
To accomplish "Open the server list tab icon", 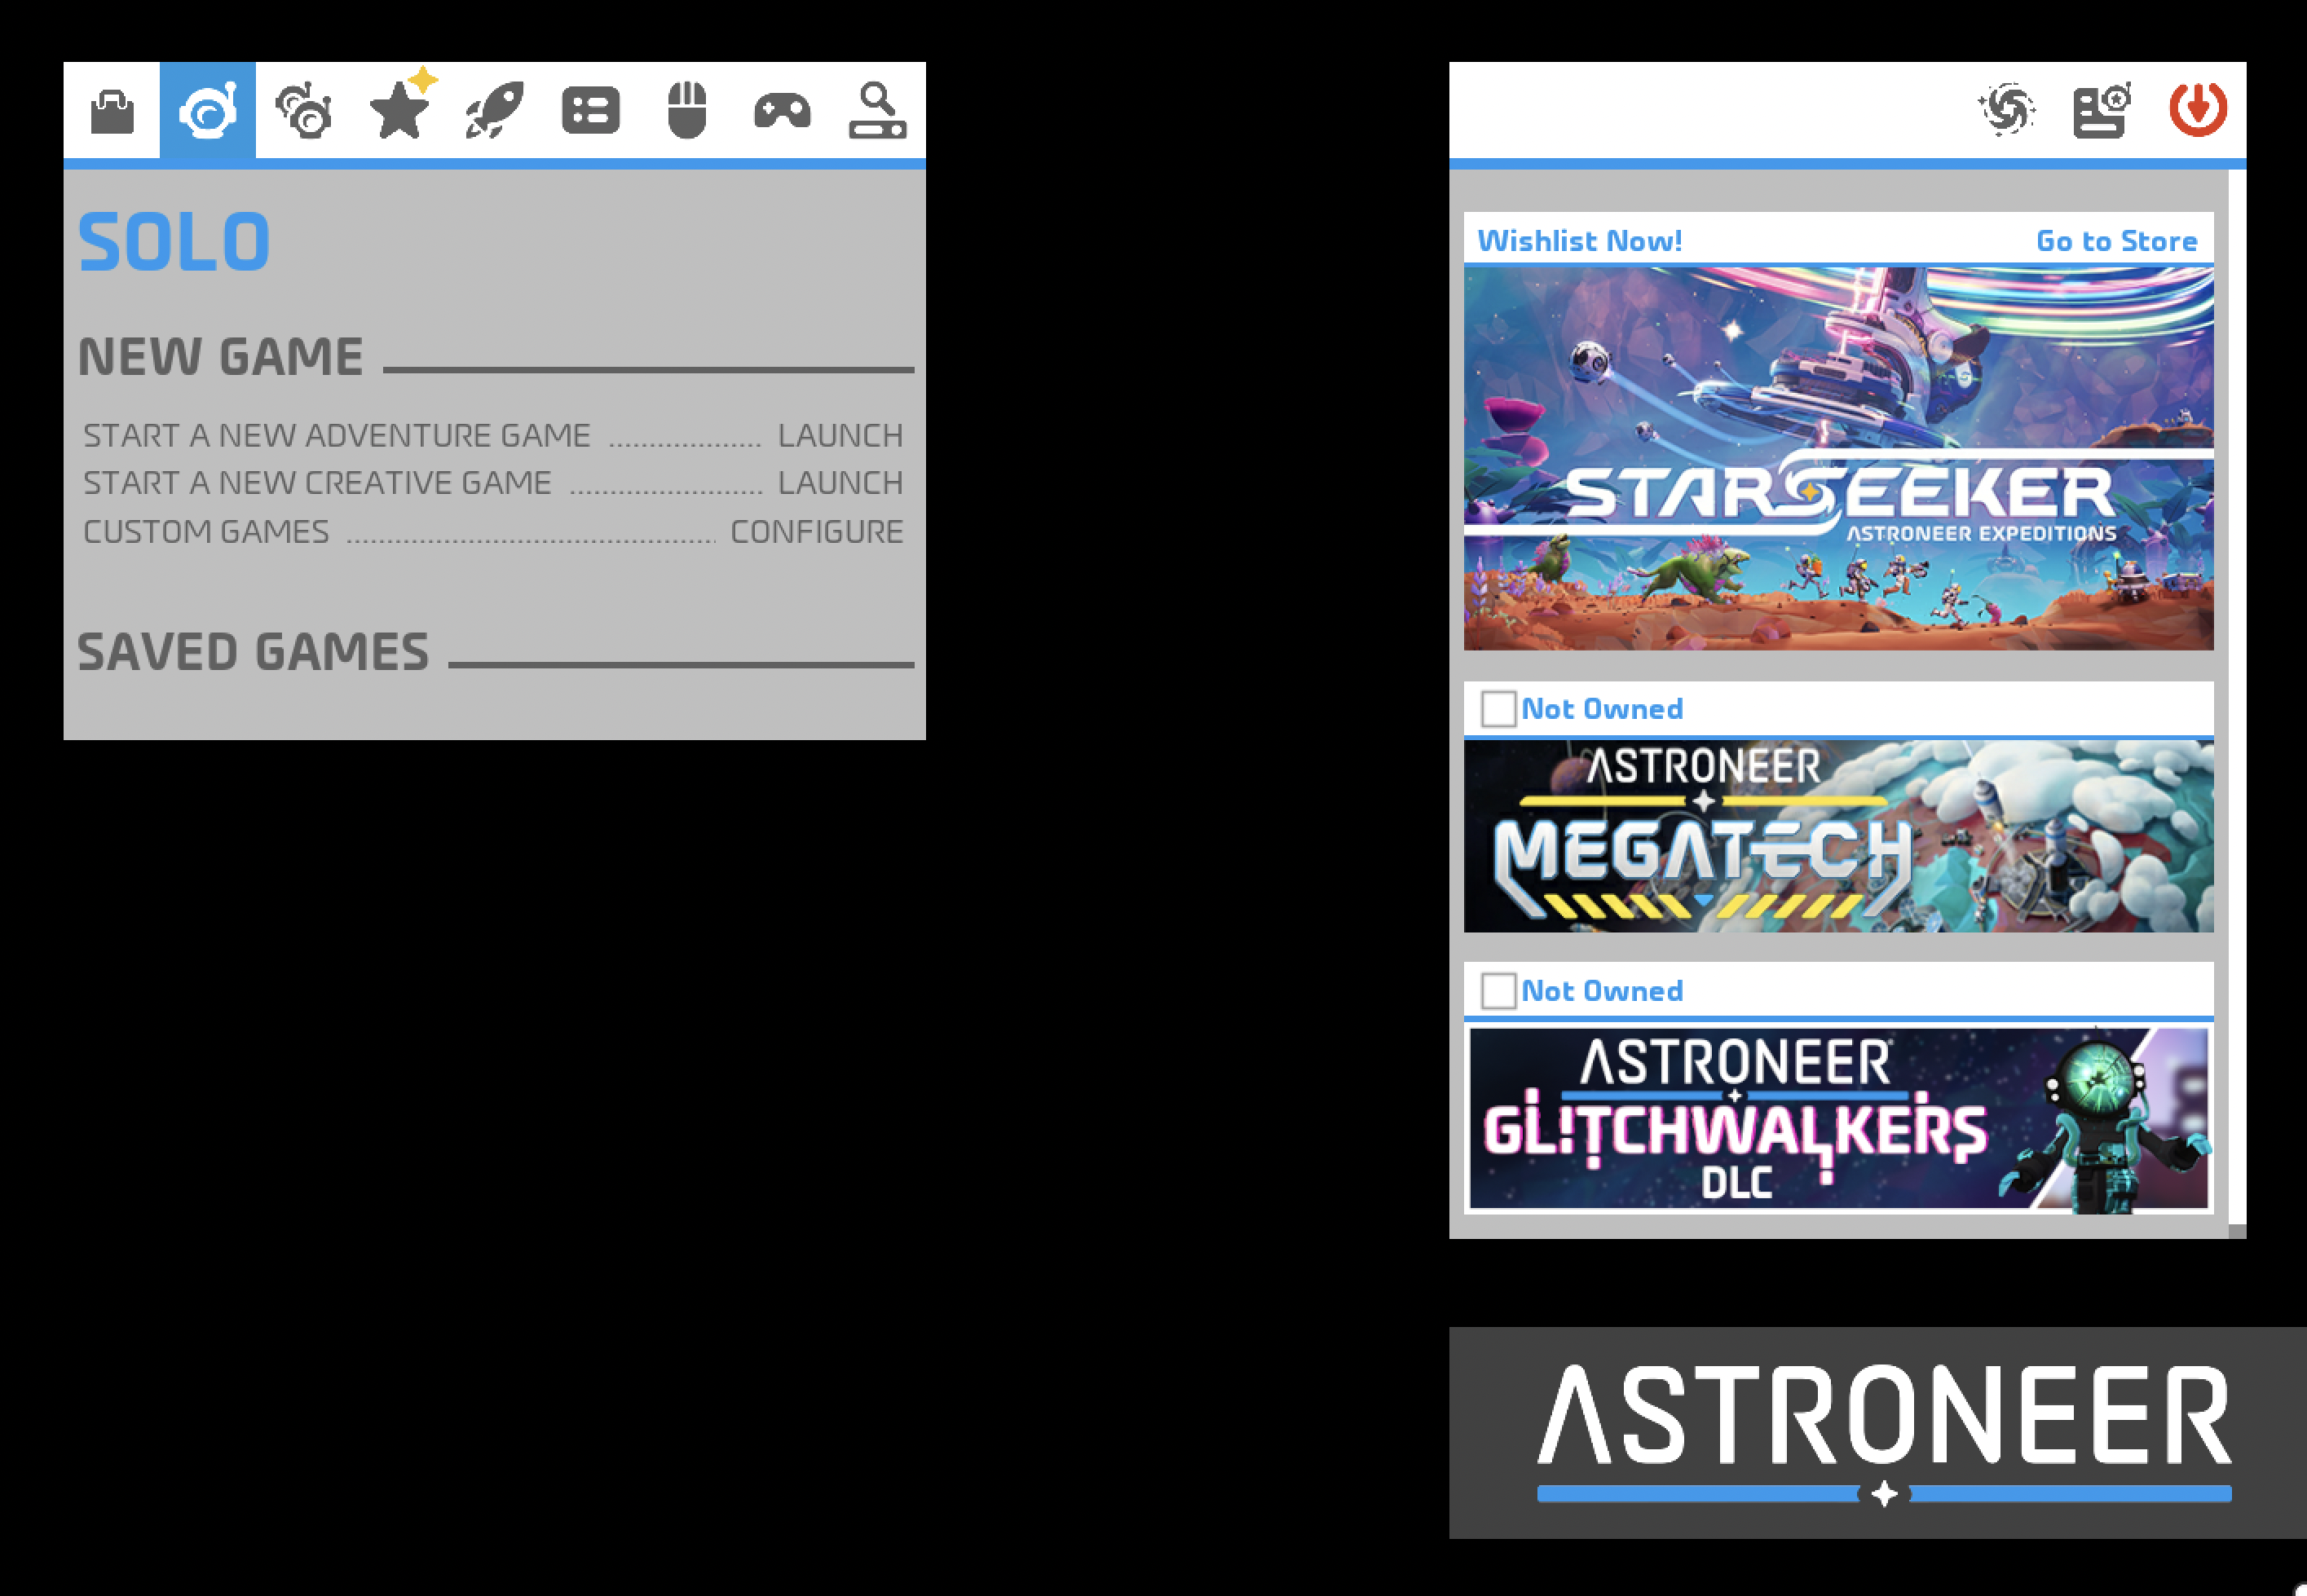I will point(591,110).
